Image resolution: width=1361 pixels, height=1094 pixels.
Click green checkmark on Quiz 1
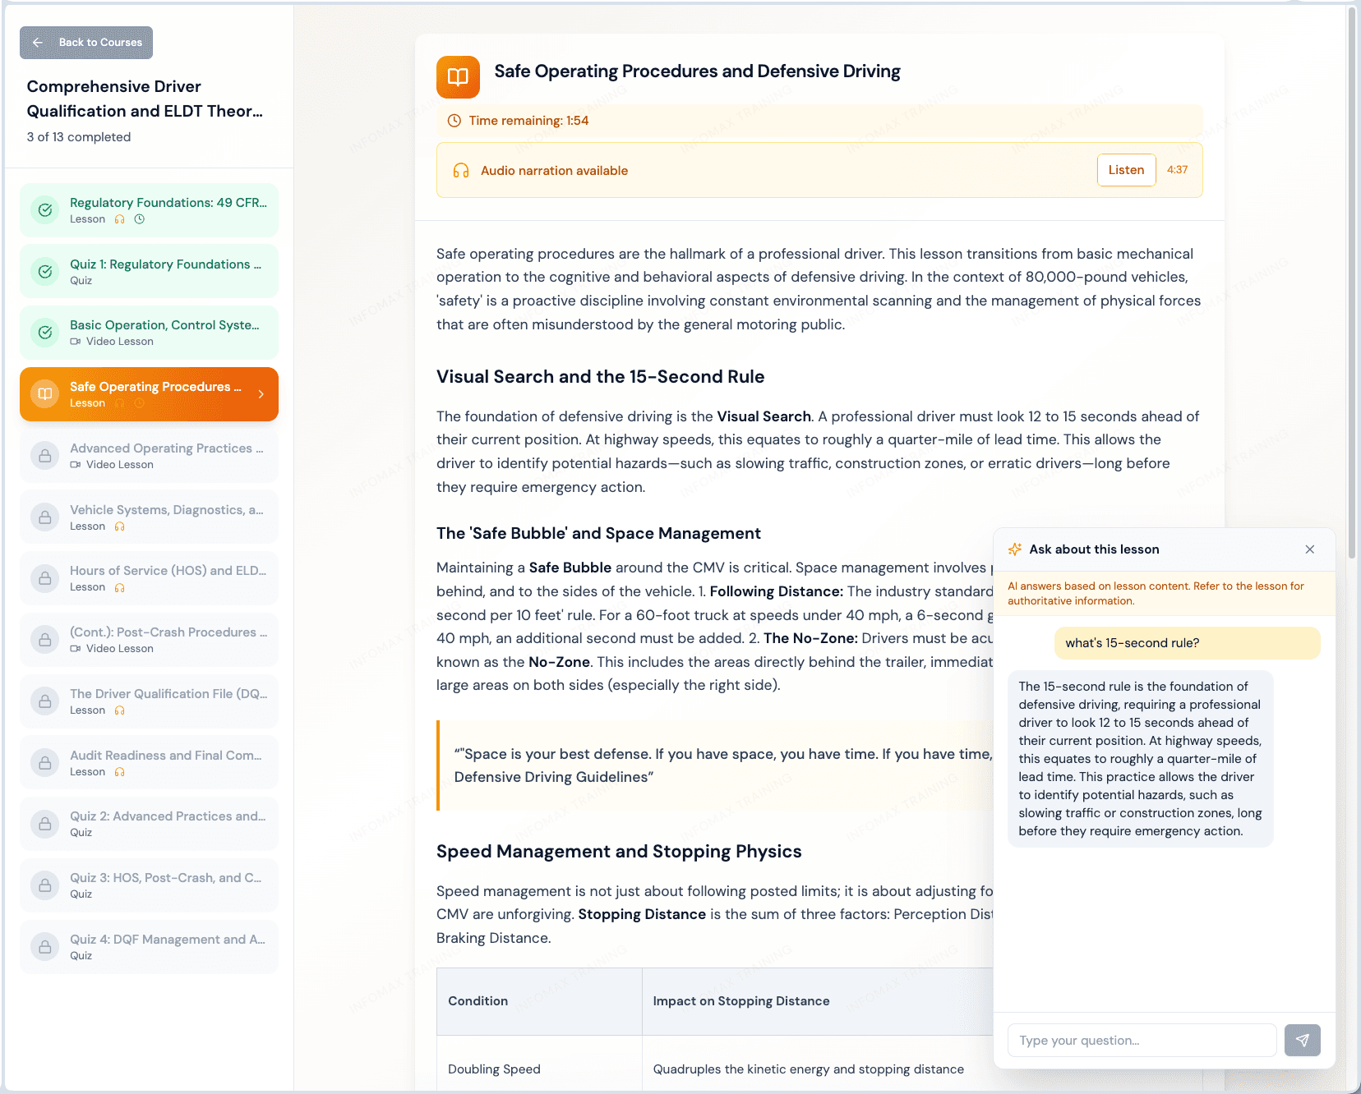click(x=45, y=271)
